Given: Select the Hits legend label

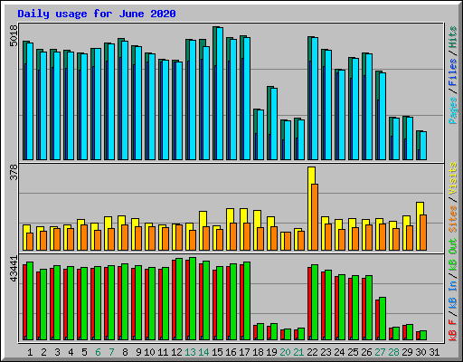Looking at the screenshot, I should click(x=453, y=37).
